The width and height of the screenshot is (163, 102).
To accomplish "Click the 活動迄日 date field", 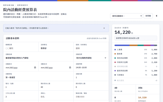I will point(56,68).
